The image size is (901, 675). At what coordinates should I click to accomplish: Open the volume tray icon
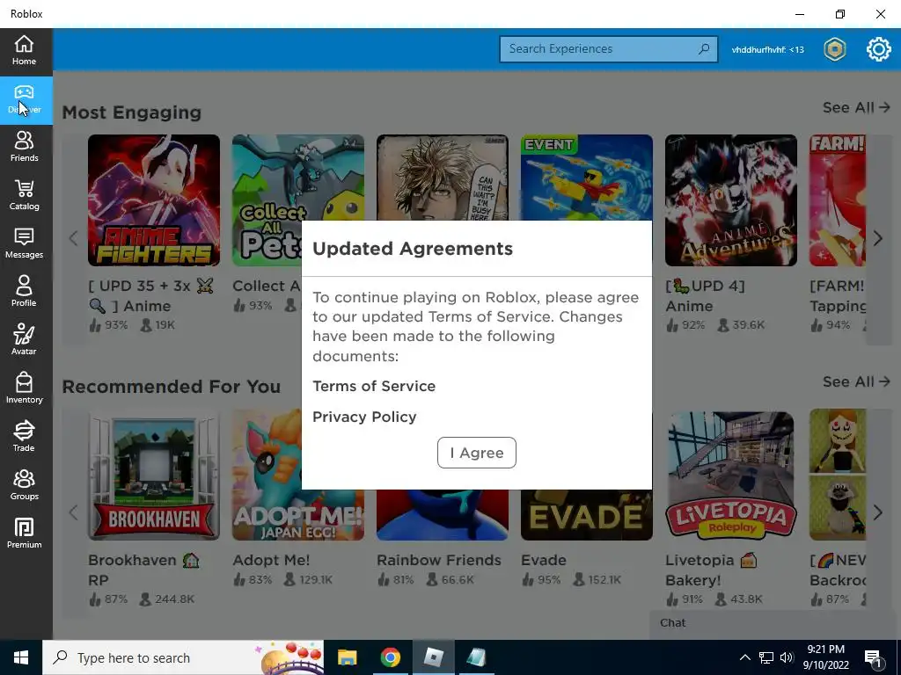click(787, 657)
